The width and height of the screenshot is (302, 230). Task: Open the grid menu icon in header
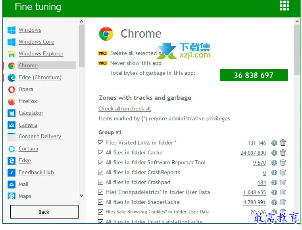click(284, 6)
